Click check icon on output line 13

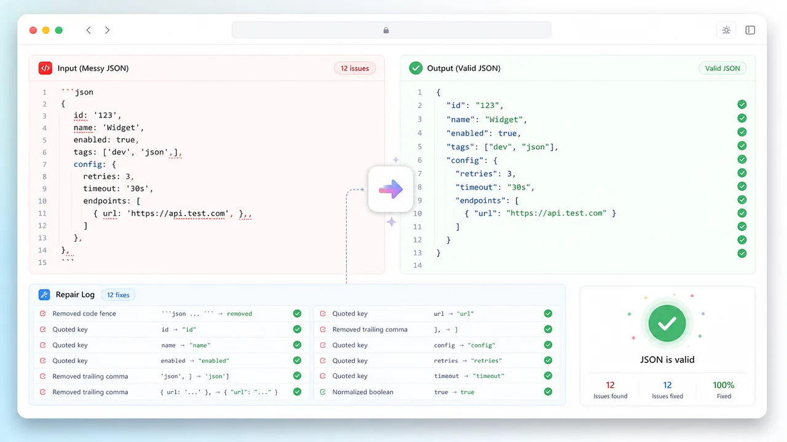(x=742, y=253)
